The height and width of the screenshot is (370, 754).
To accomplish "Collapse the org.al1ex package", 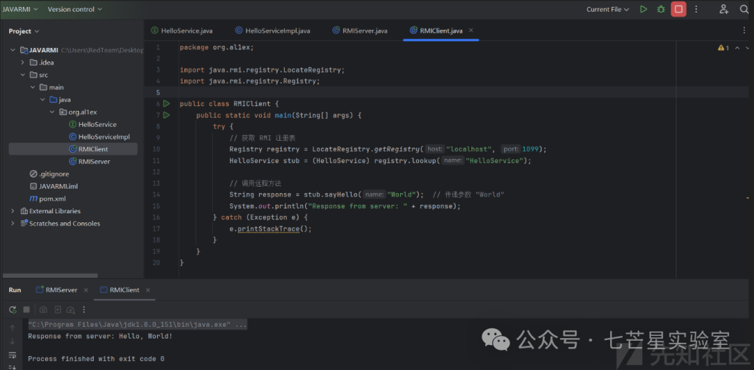I will pyautogui.click(x=52, y=111).
